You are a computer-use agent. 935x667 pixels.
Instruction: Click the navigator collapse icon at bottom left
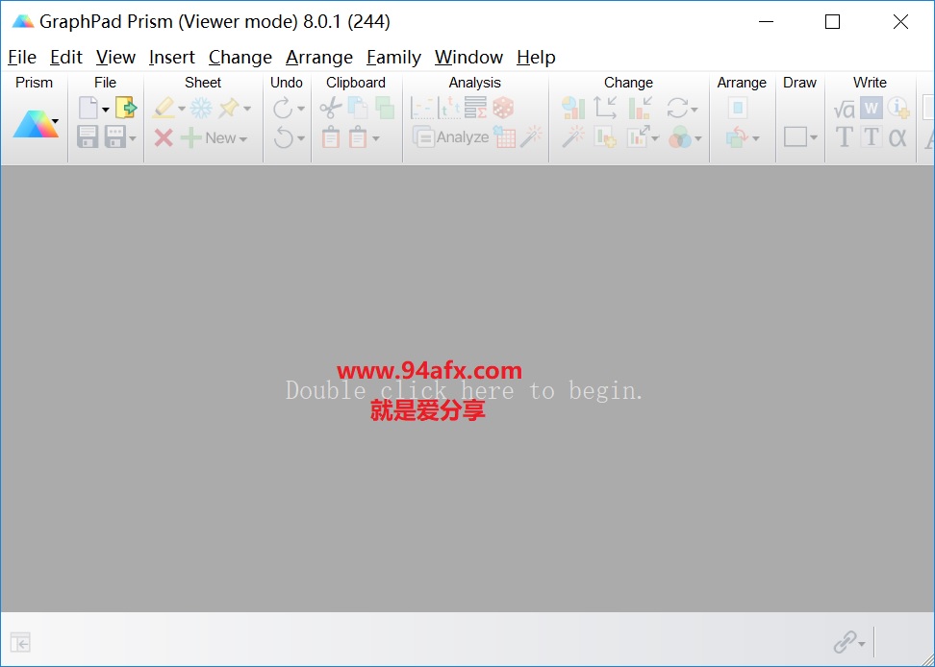[x=20, y=643]
